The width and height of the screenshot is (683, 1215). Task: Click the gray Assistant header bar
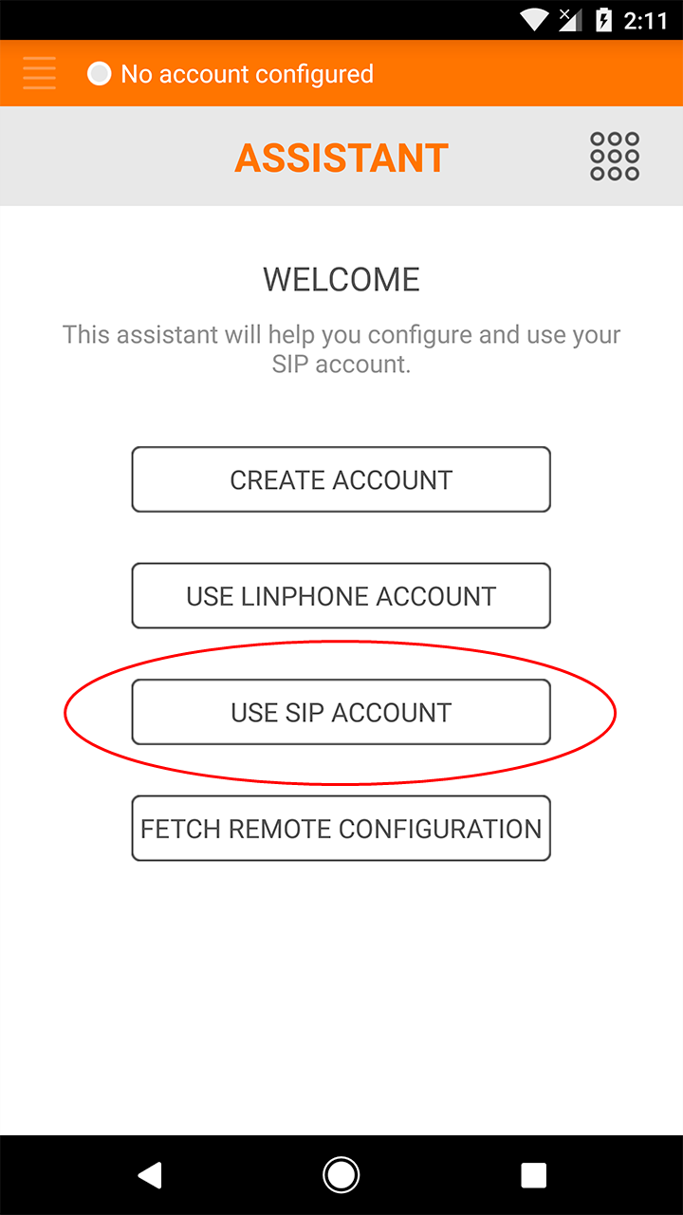pos(341,157)
